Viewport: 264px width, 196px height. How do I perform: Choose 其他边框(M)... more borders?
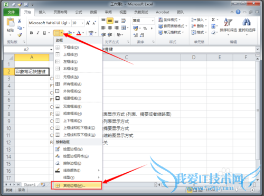click(77, 185)
